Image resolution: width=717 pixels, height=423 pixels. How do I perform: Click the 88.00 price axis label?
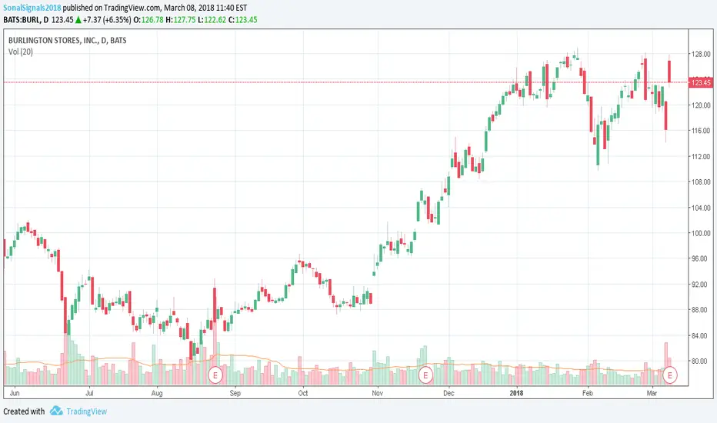pos(701,310)
